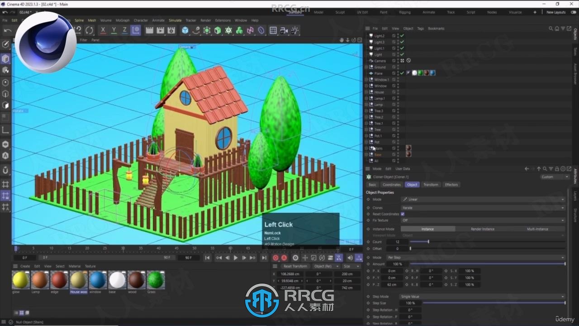Viewport: 579px width, 326px height.
Task: Open the Step Mode Single Value dropdown
Action: 483,297
